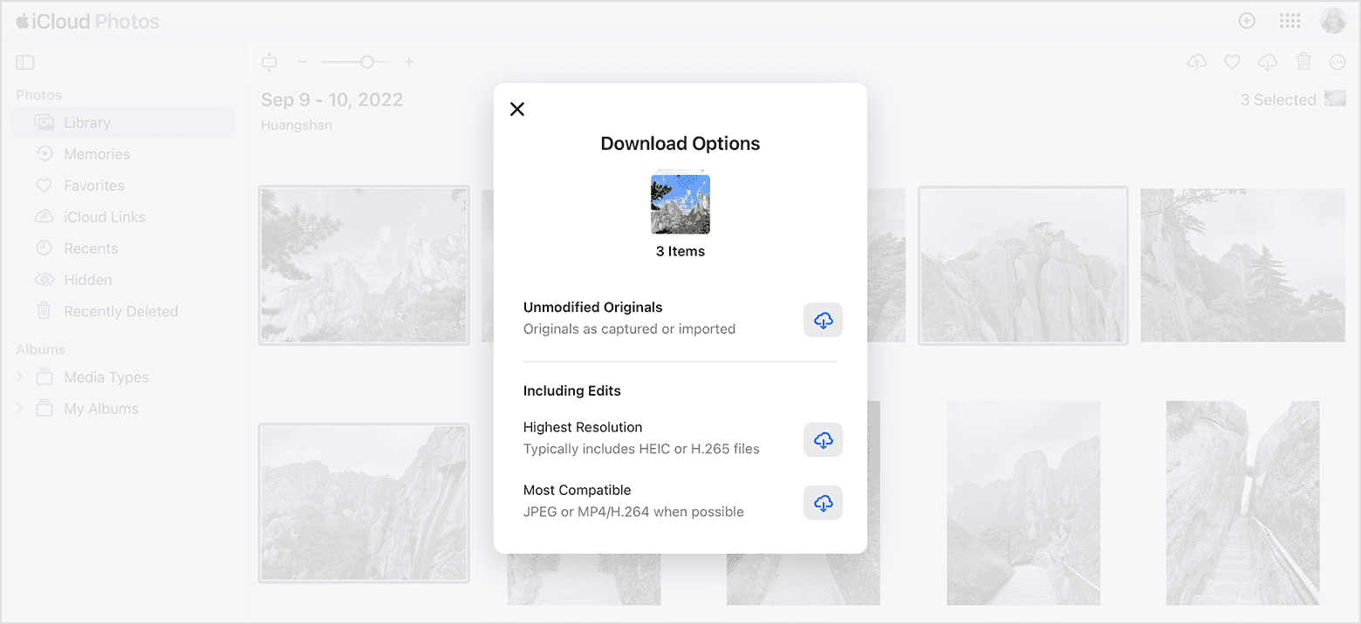
Task: Download Most Compatible JPEG versions
Action: (x=822, y=503)
